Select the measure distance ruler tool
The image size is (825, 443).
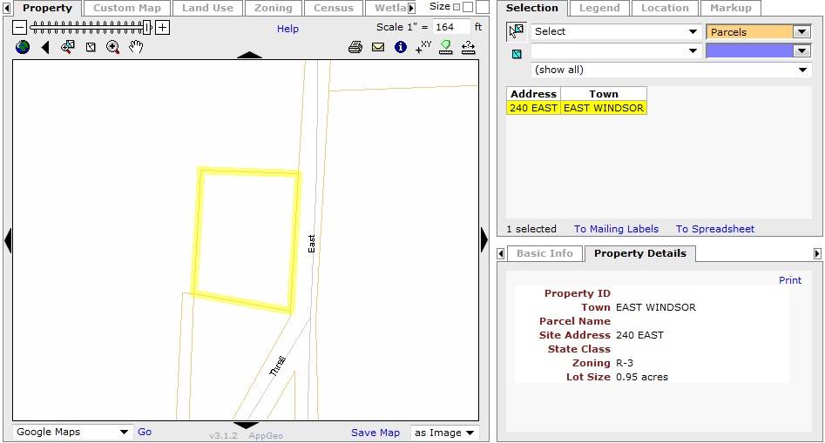(469, 48)
